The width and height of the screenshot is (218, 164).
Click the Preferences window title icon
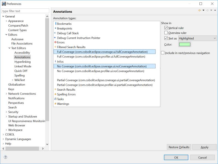click(x=4, y=4)
